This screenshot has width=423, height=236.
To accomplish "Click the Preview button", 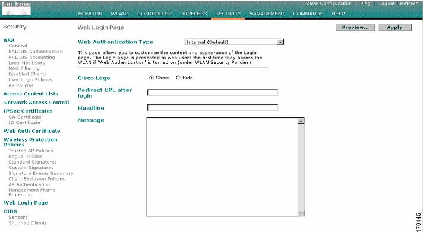I will click(355, 27).
